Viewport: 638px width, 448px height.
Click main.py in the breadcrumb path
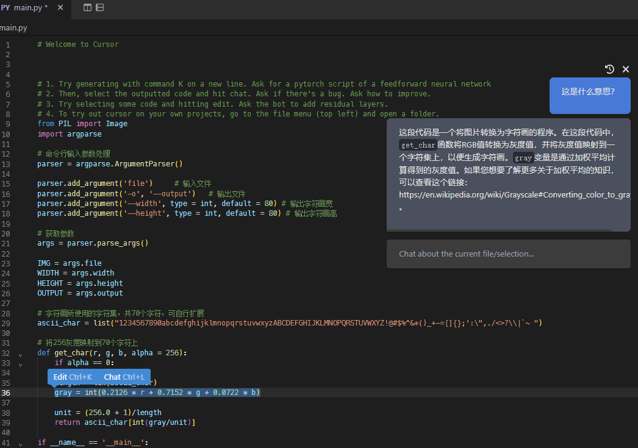pos(13,28)
